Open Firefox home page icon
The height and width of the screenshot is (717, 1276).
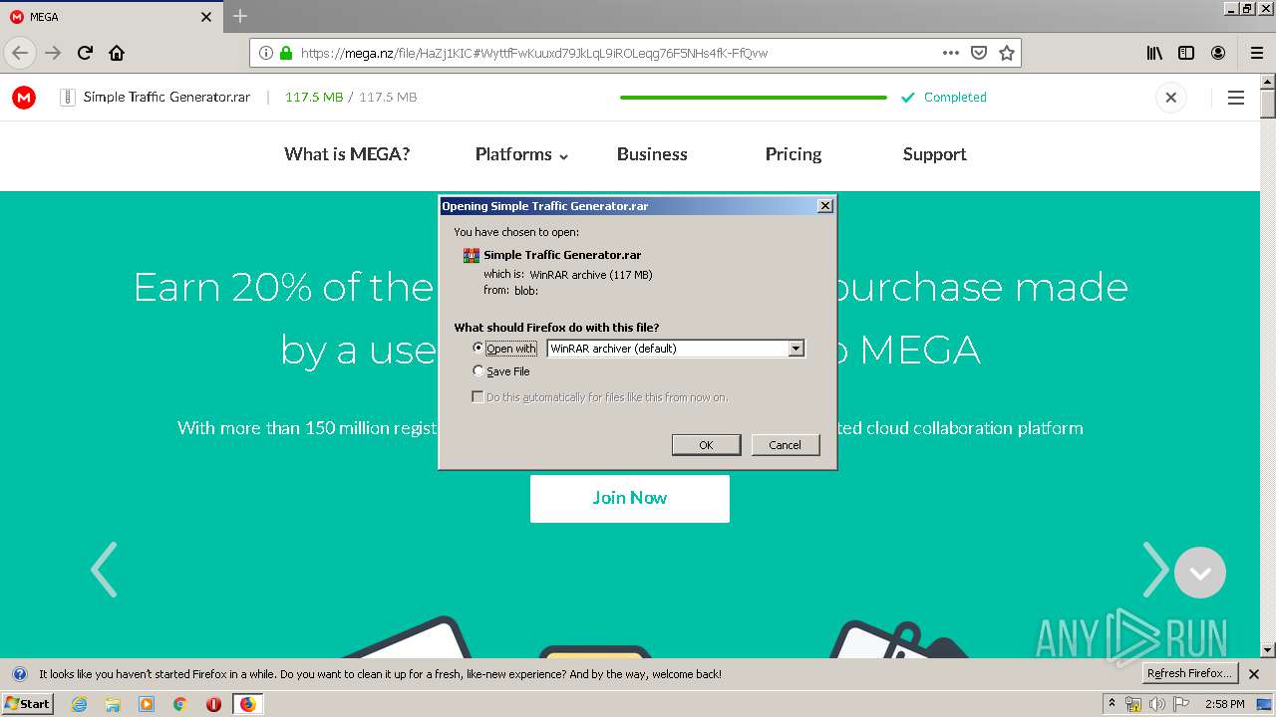(x=117, y=53)
